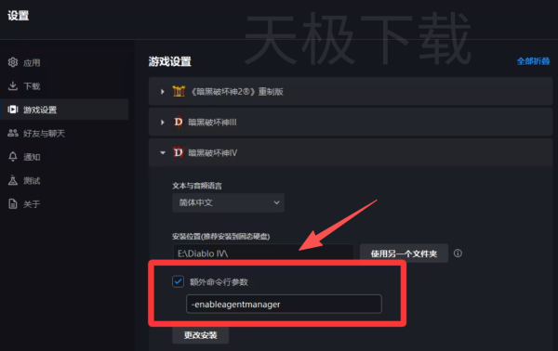558x351 pixels.
Task: Click the friends icon for 好友与聊天
Action: [x=13, y=133]
